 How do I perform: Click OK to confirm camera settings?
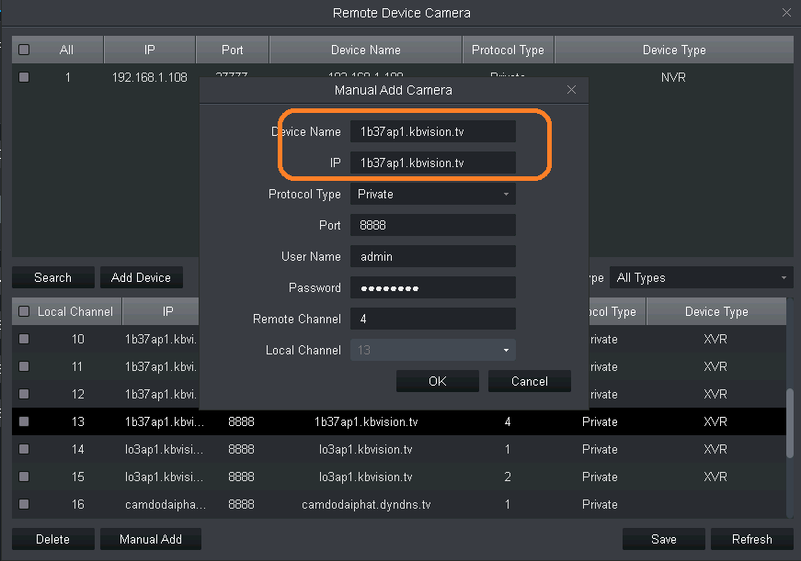point(437,382)
